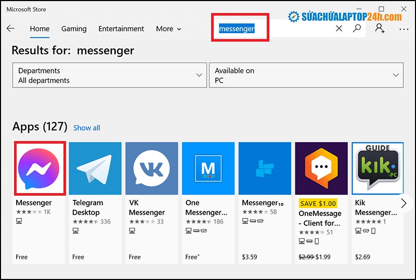Select the Telegram Desktop app icon
The image size is (416, 280).
click(x=95, y=168)
